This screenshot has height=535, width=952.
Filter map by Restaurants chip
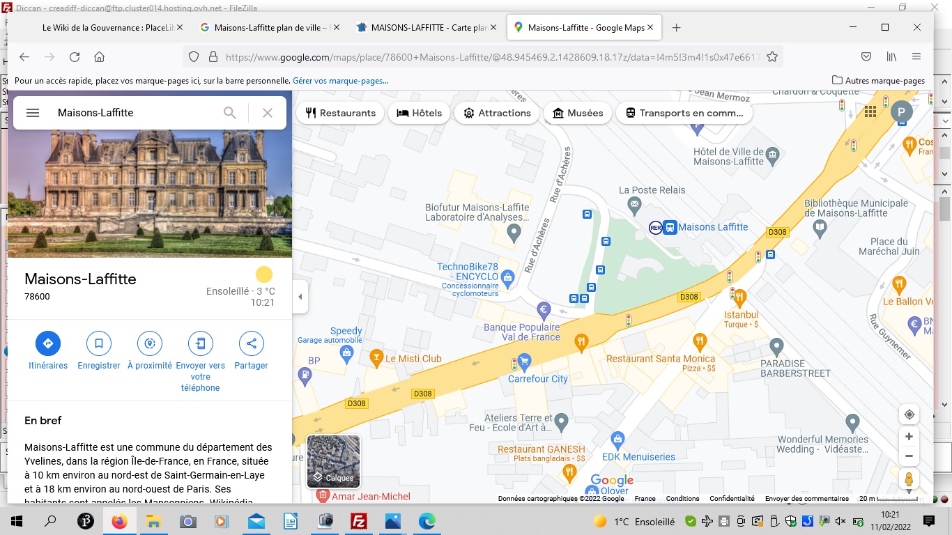[340, 113]
